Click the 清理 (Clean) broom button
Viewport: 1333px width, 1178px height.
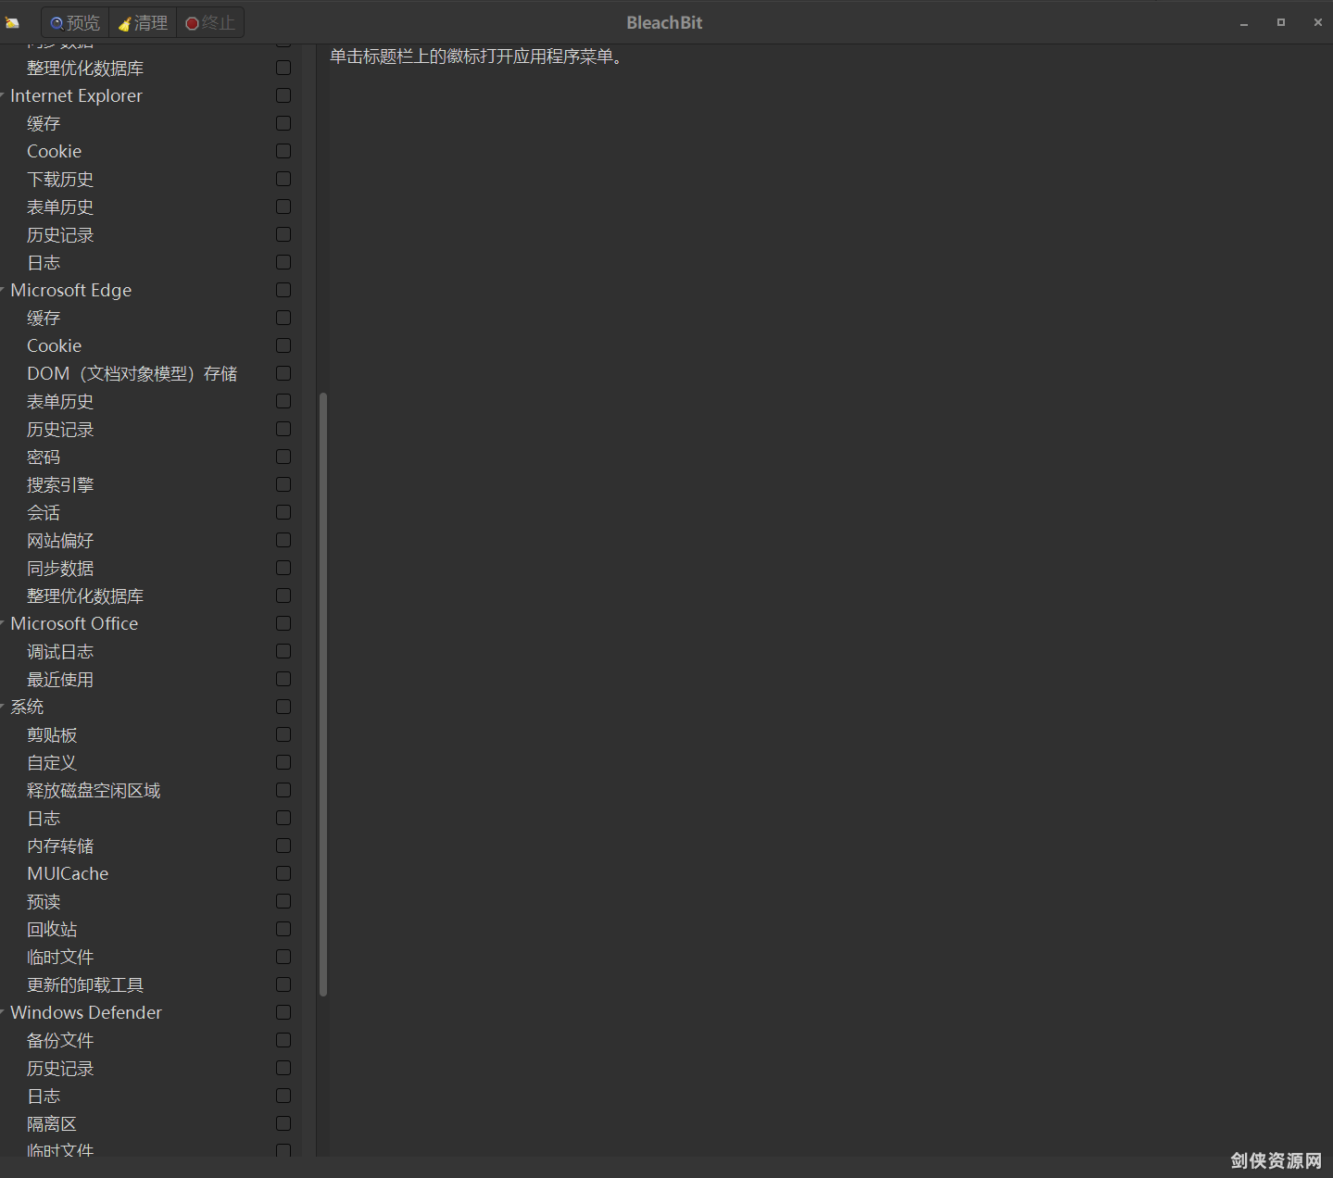point(144,22)
